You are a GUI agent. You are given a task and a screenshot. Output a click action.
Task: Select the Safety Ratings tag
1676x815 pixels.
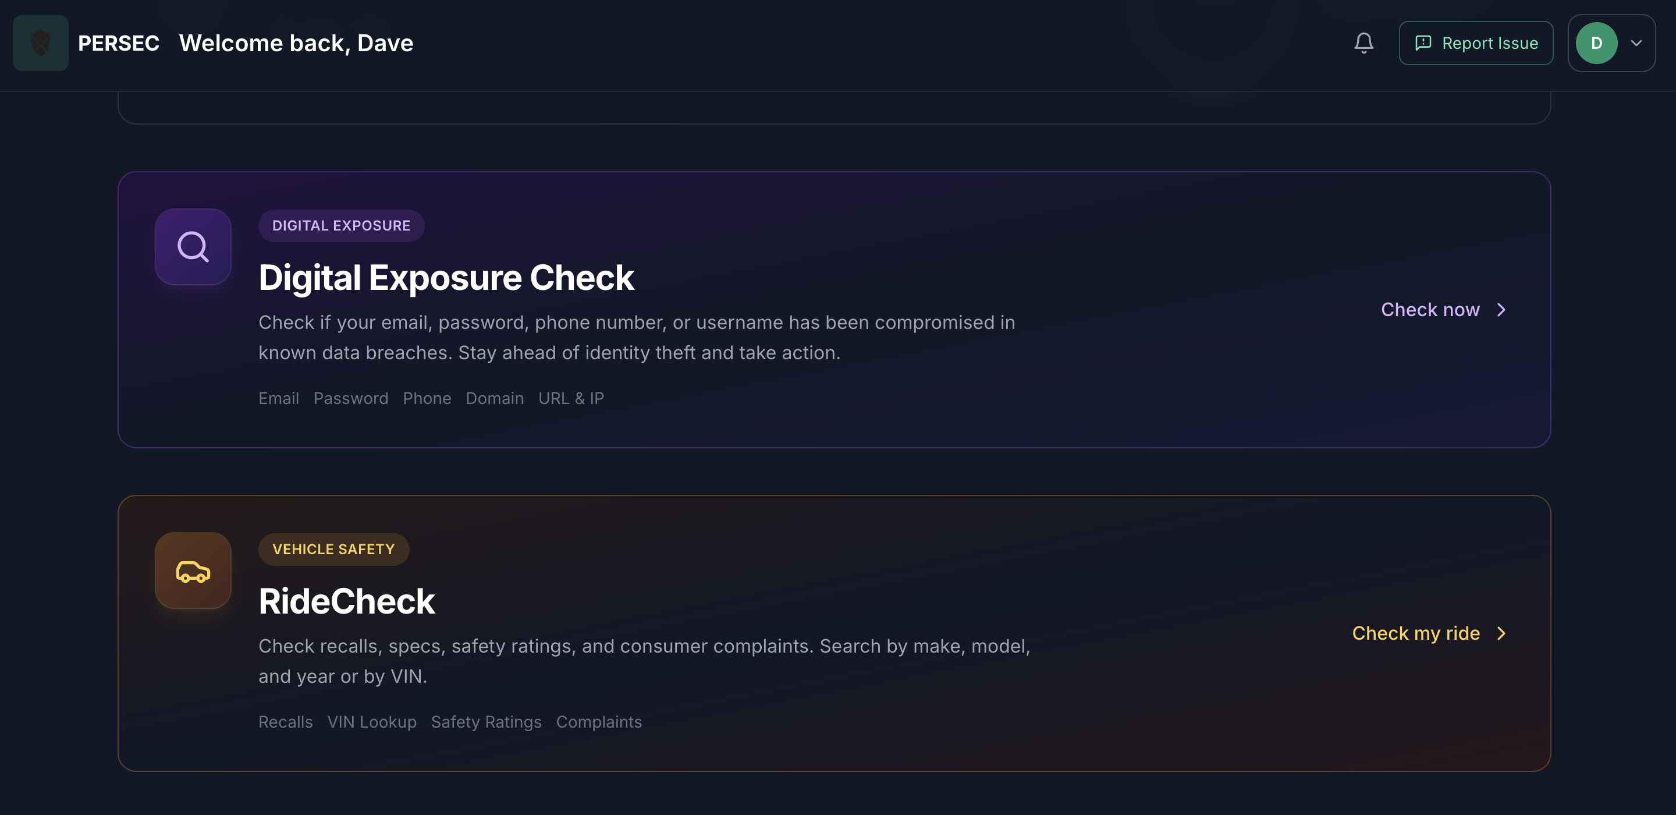[x=486, y=722]
